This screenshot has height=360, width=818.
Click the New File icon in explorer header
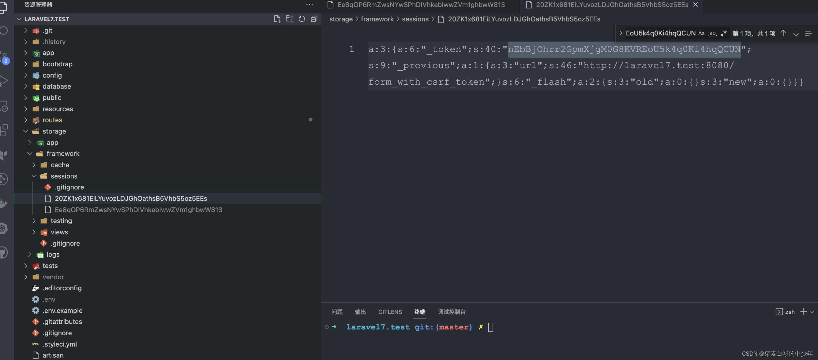(277, 19)
